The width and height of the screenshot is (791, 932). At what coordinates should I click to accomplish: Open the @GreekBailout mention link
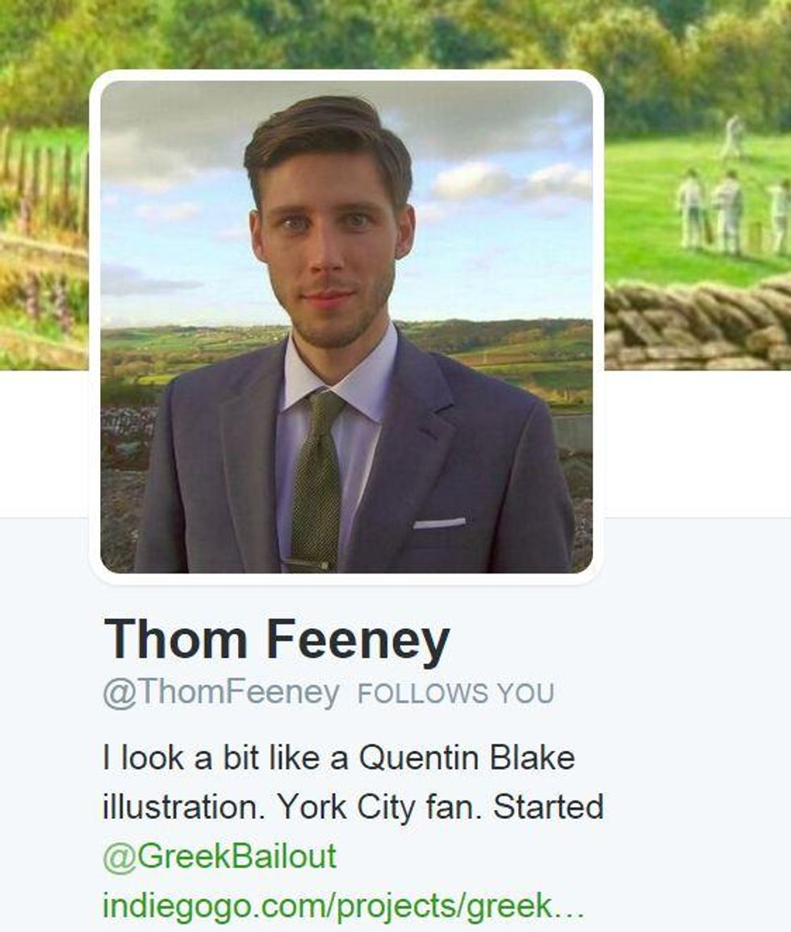click(x=220, y=857)
